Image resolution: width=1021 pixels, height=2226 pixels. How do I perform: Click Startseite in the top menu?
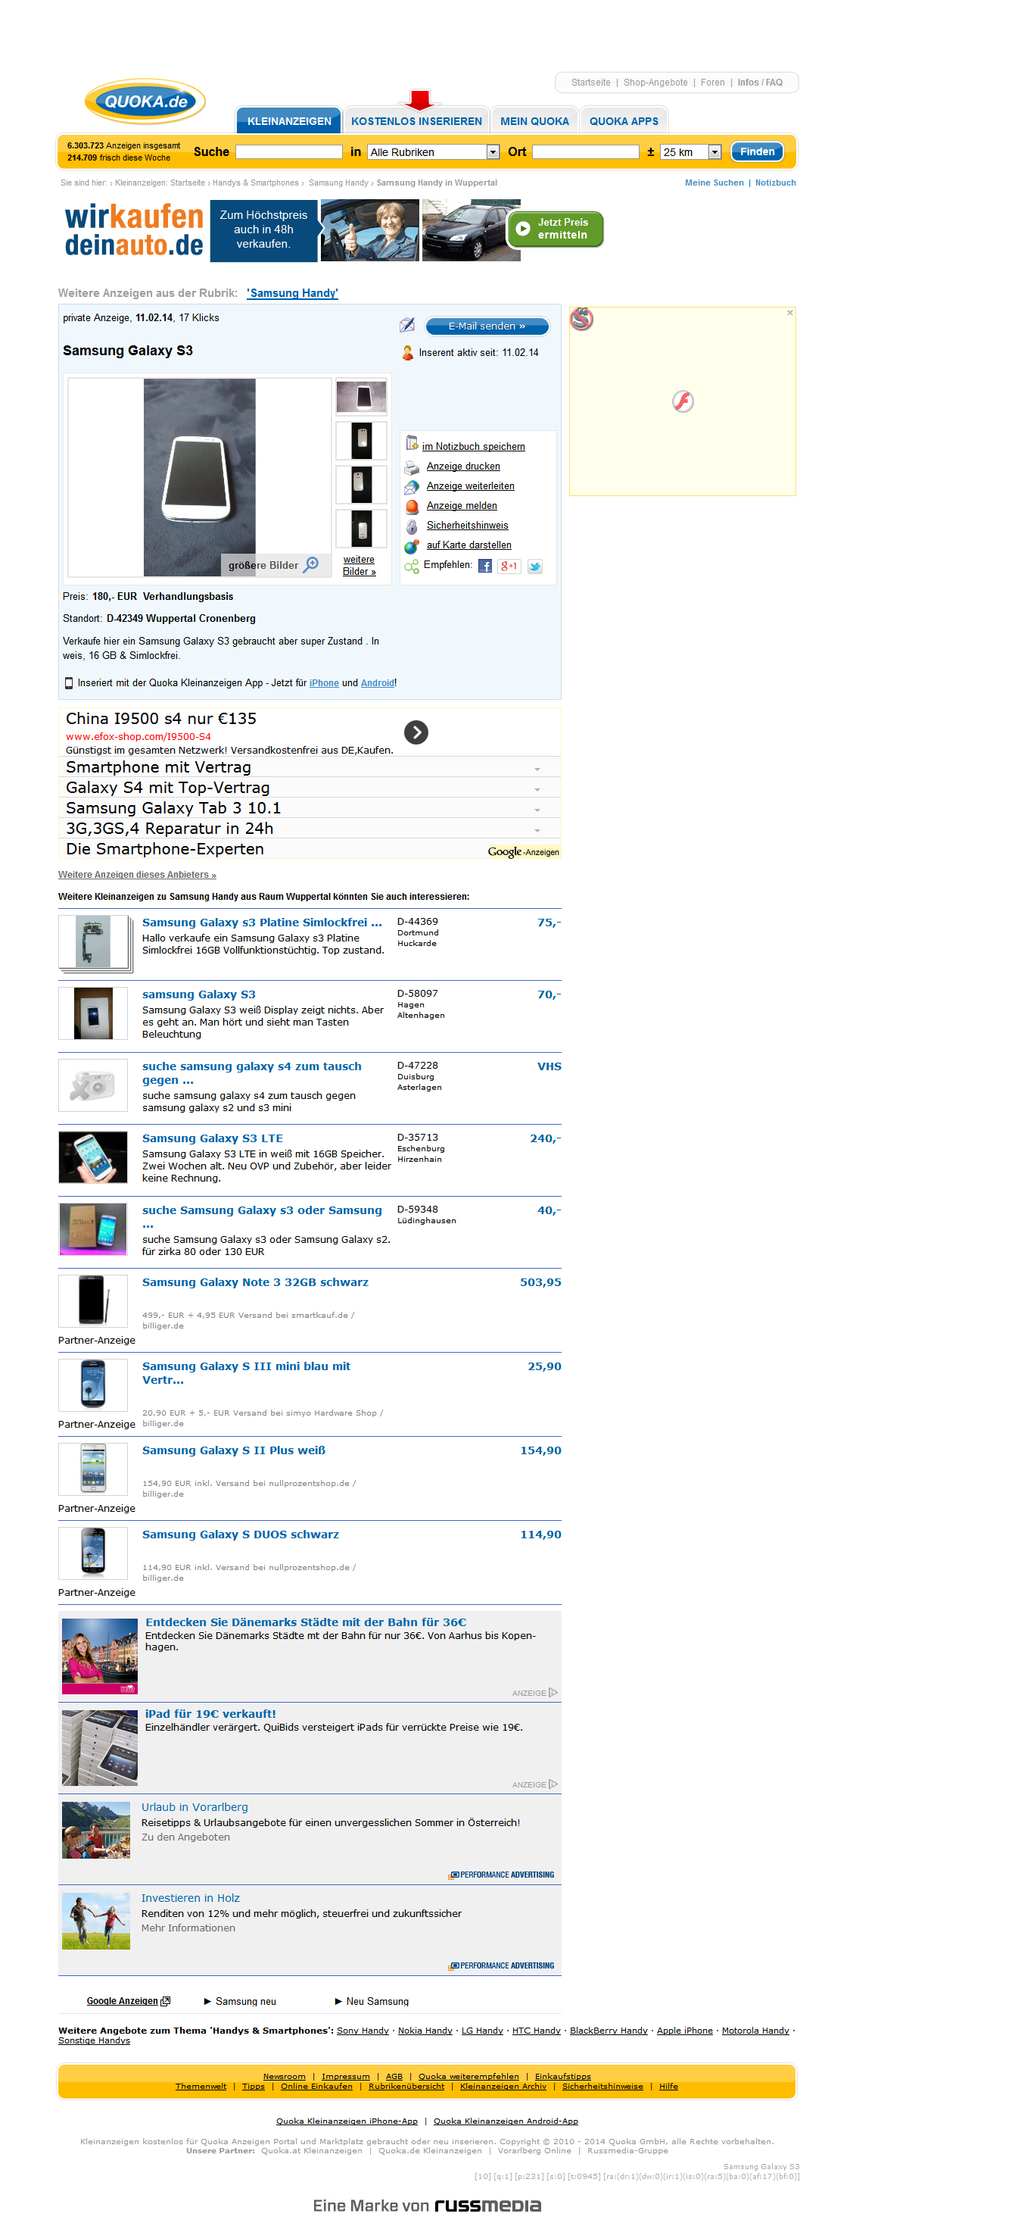click(x=591, y=83)
